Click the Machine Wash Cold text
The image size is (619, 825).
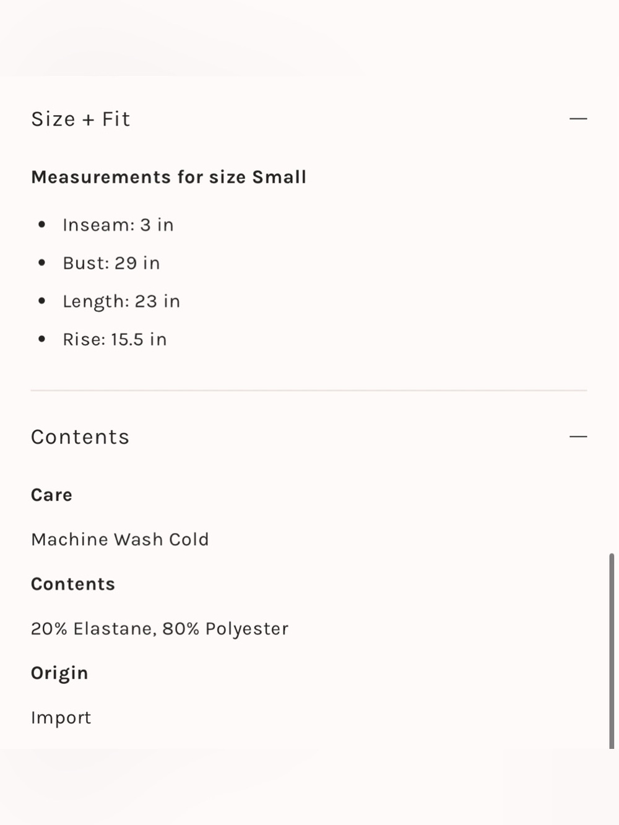tap(120, 539)
